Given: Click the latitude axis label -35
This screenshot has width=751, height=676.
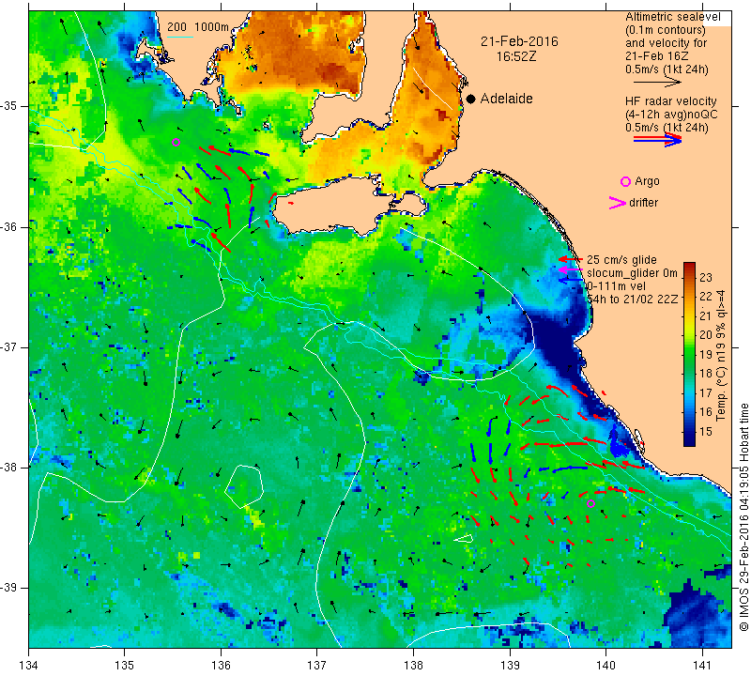Looking at the screenshot, I should point(9,106).
